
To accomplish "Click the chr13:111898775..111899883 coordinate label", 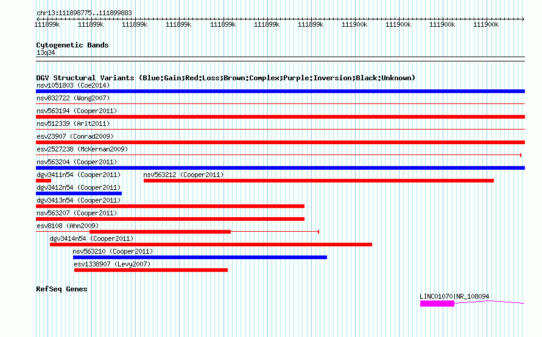I will [x=84, y=13].
